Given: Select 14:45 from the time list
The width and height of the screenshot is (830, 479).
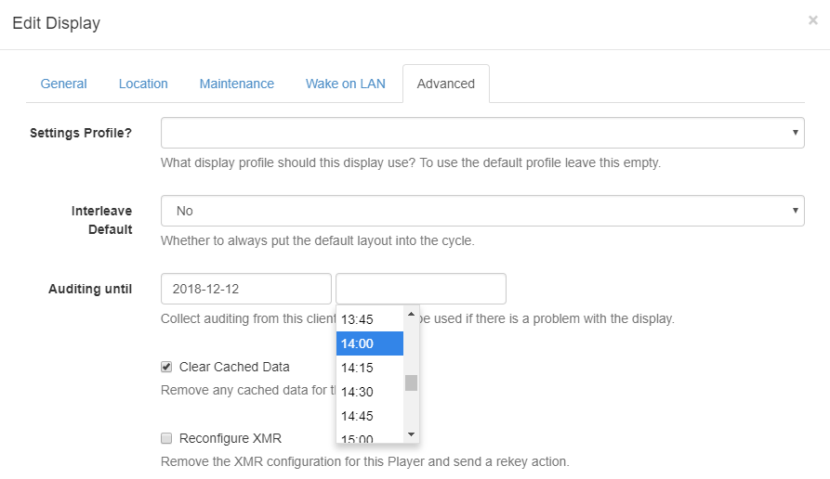Looking at the screenshot, I should (369, 416).
